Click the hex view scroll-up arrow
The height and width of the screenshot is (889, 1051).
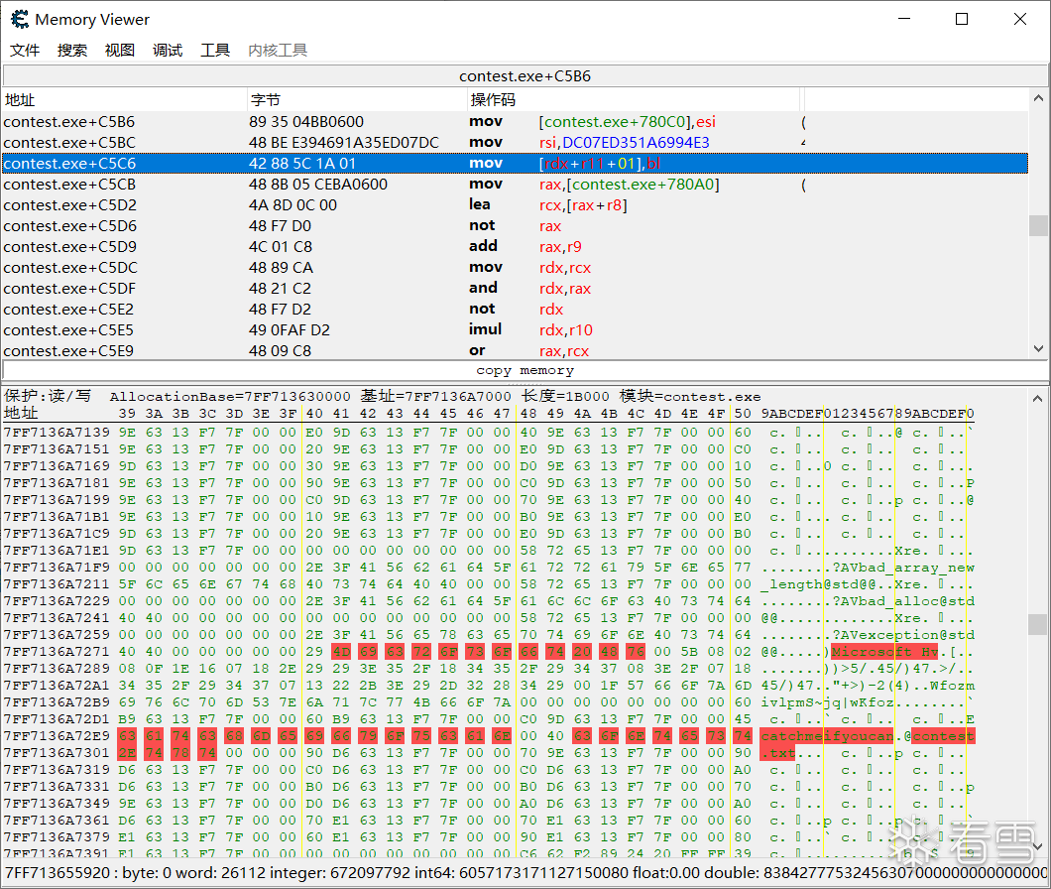(1038, 399)
